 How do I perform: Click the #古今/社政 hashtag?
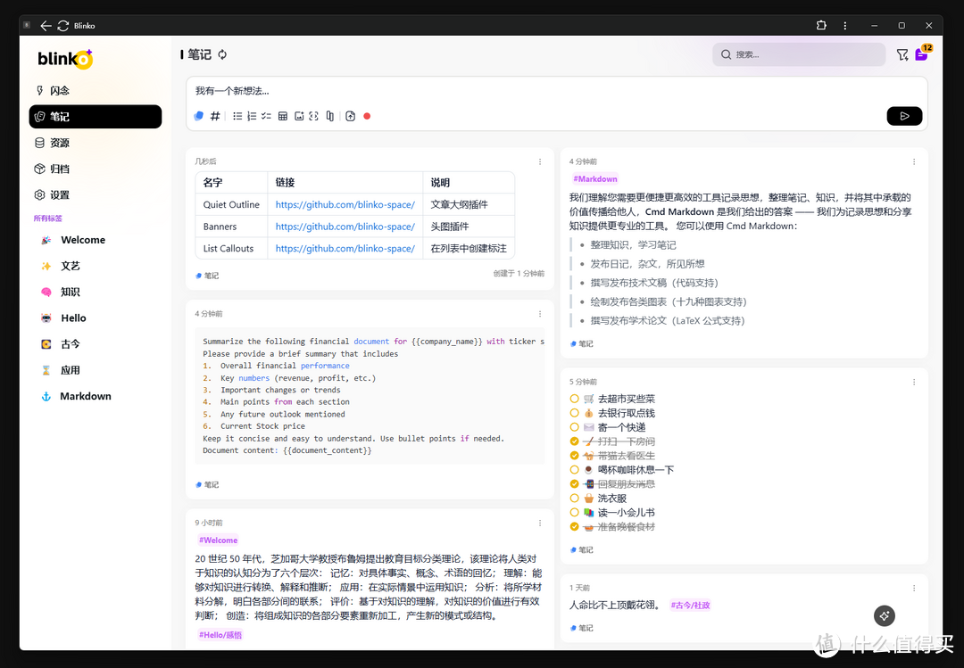coord(690,606)
